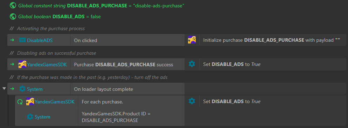This screenshot has height=128, width=348.
Task: Click gear icon in sub-event Set DISABLE_ADS action
Action: (x=192, y=101)
